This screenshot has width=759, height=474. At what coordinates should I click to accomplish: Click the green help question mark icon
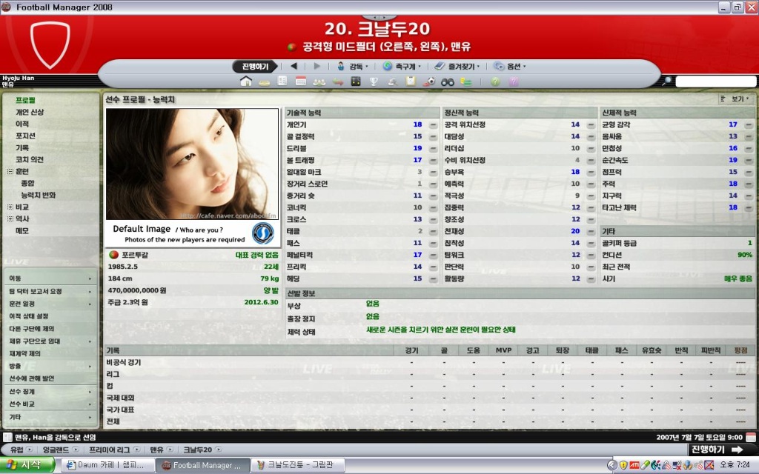[x=495, y=81]
